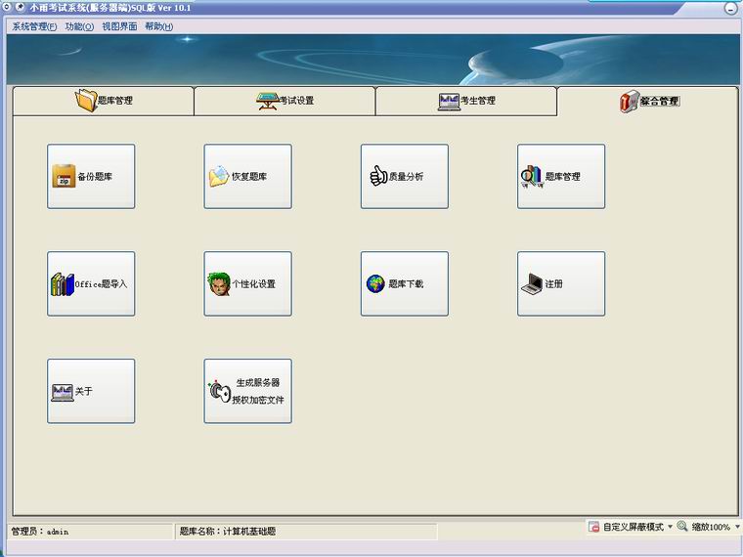Open the 视图界面 menu

(119, 26)
